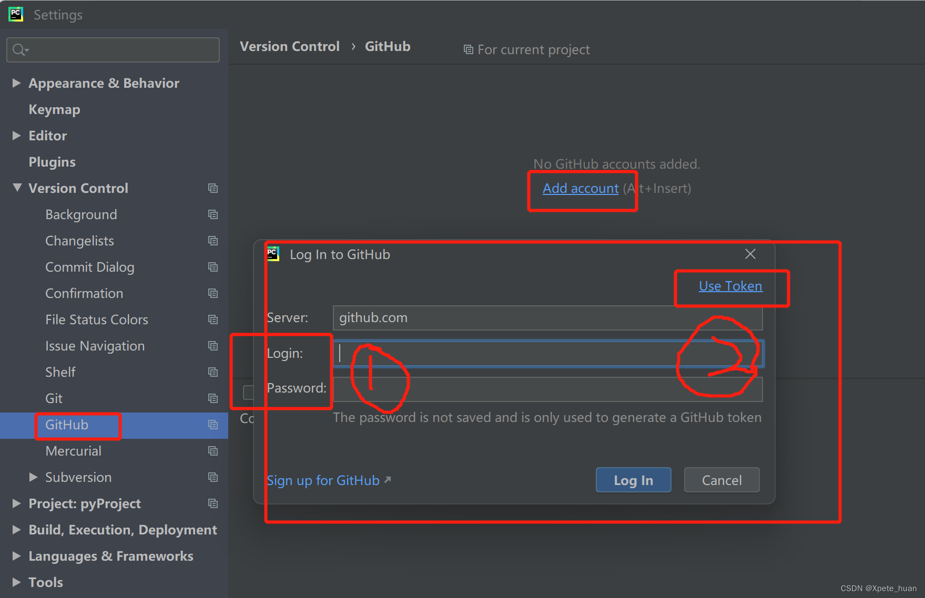925x598 pixels.
Task: Click the search magnifier icon in settings
Action: click(19, 50)
